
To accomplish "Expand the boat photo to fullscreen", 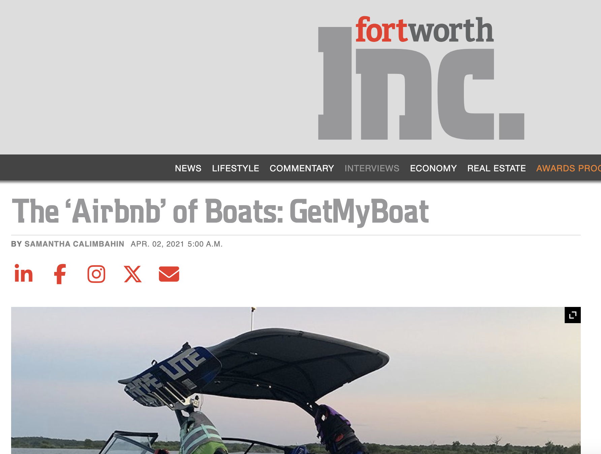I will tap(573, 315).
